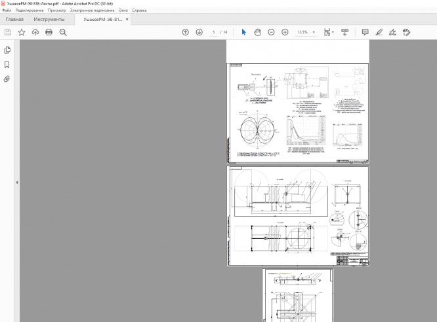
Task: Click the star bookmark icon in toolbar
Action: pos(22,32)
